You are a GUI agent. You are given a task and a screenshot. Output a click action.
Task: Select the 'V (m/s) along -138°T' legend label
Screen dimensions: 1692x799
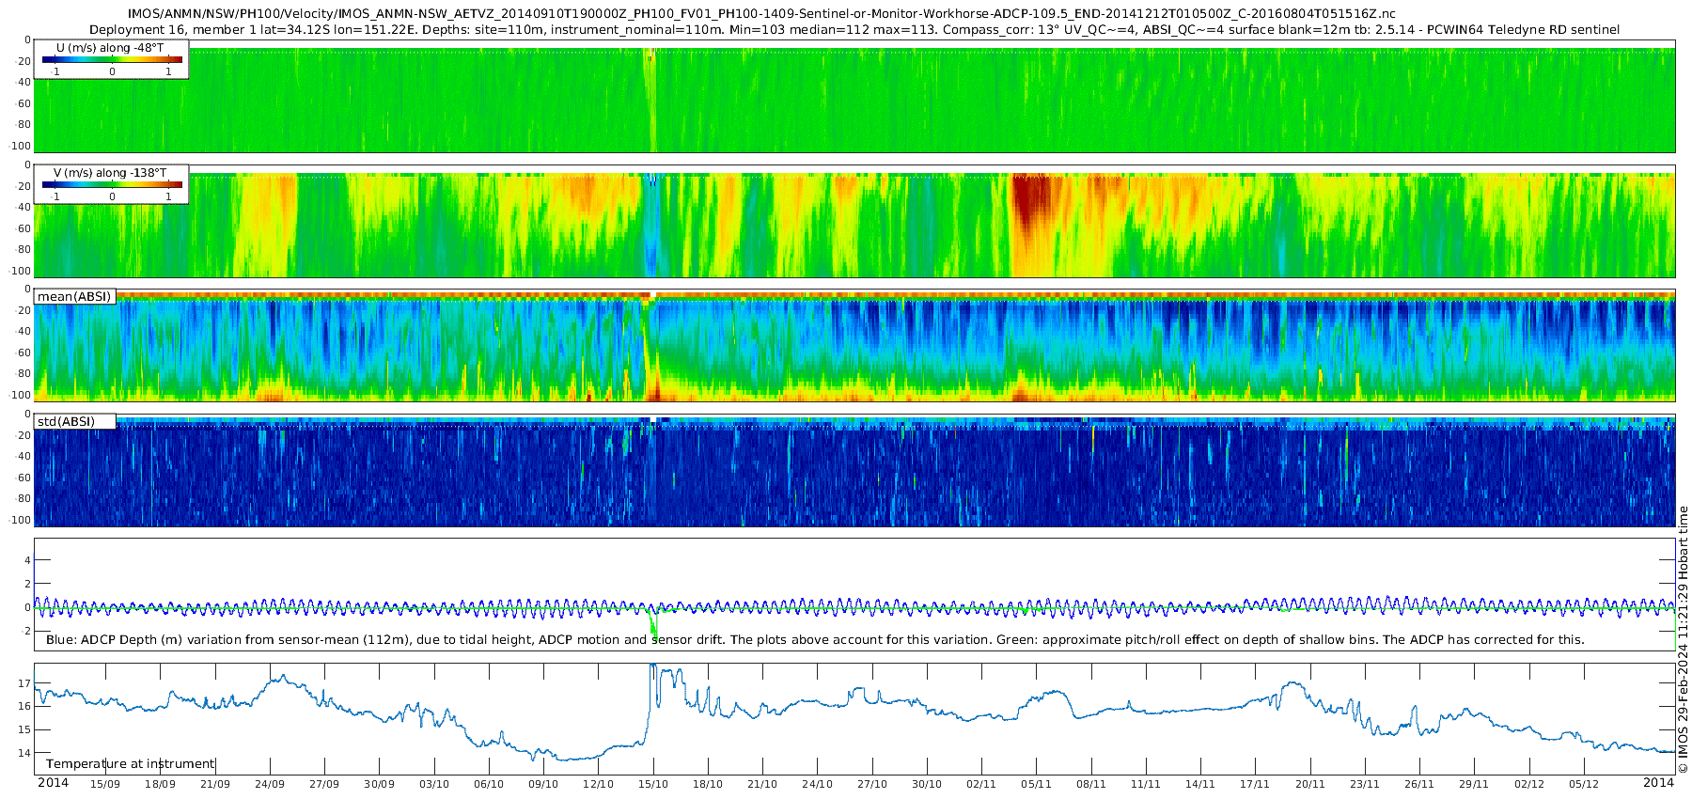pos(110,172)
